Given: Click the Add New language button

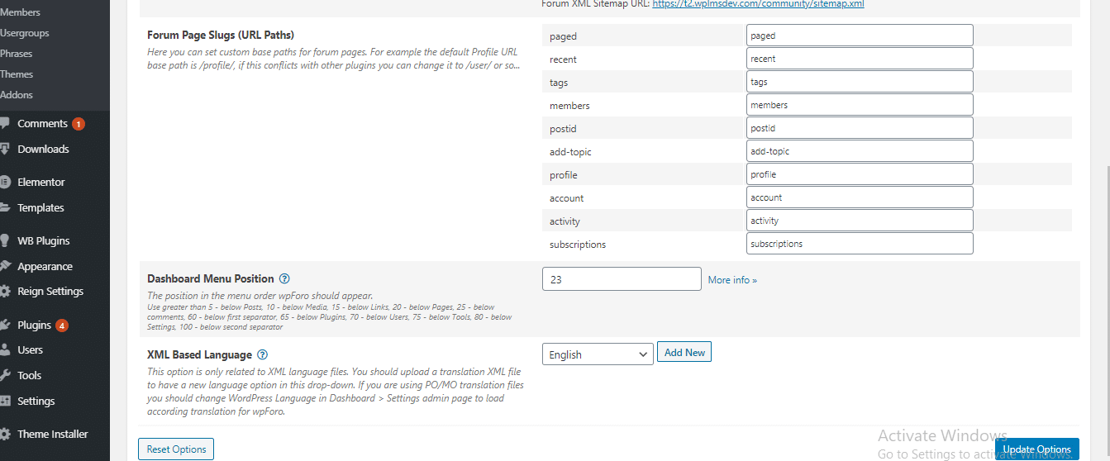Looking at the screenshot, I should (685, 353).
